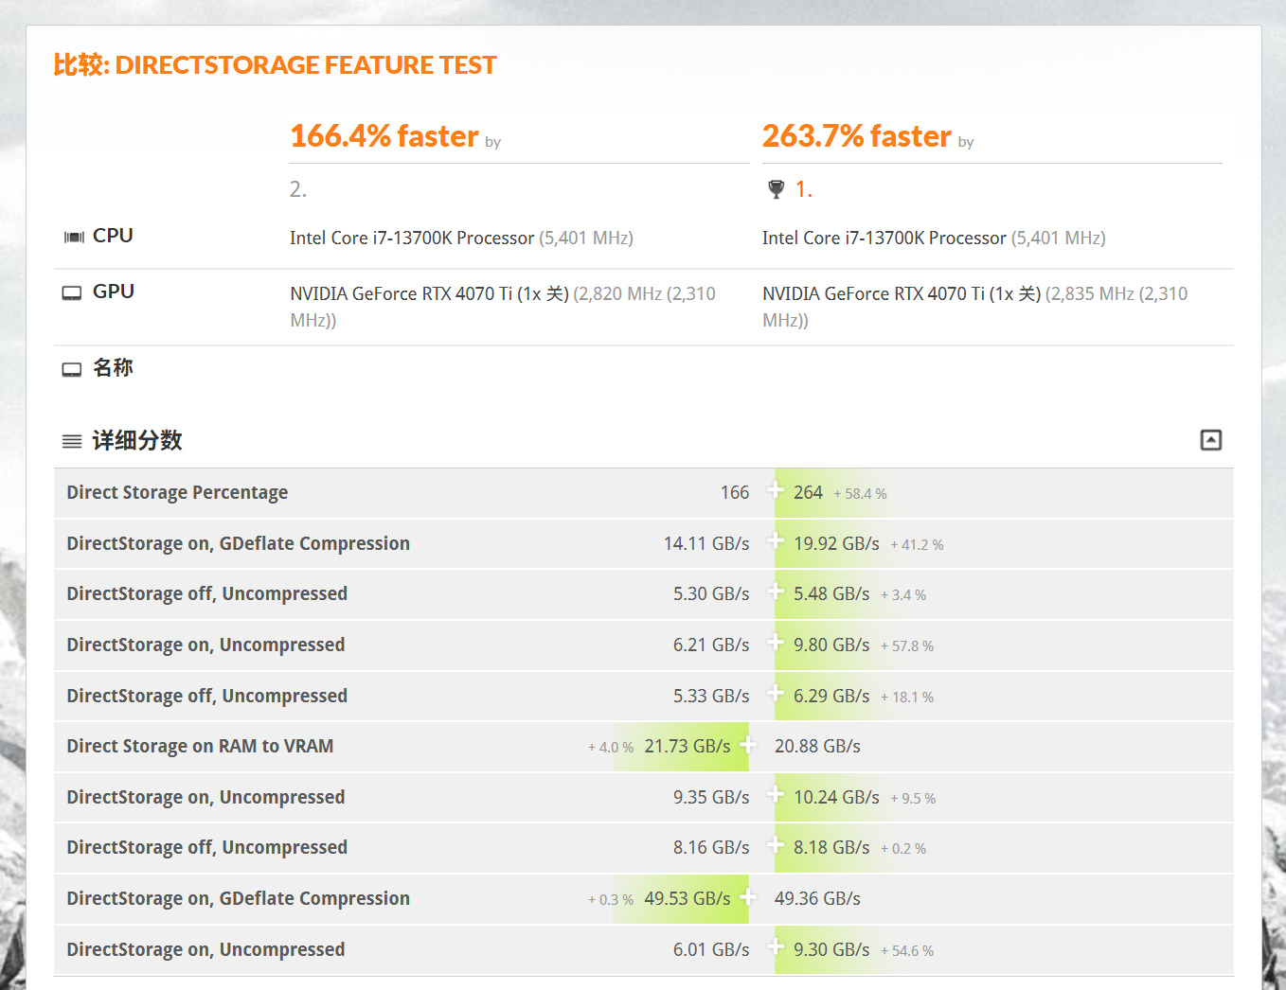Viewport: 1286px width, 990px height.
Task: Click the "166.4% faster" result heading
Action: pos(384,136)
